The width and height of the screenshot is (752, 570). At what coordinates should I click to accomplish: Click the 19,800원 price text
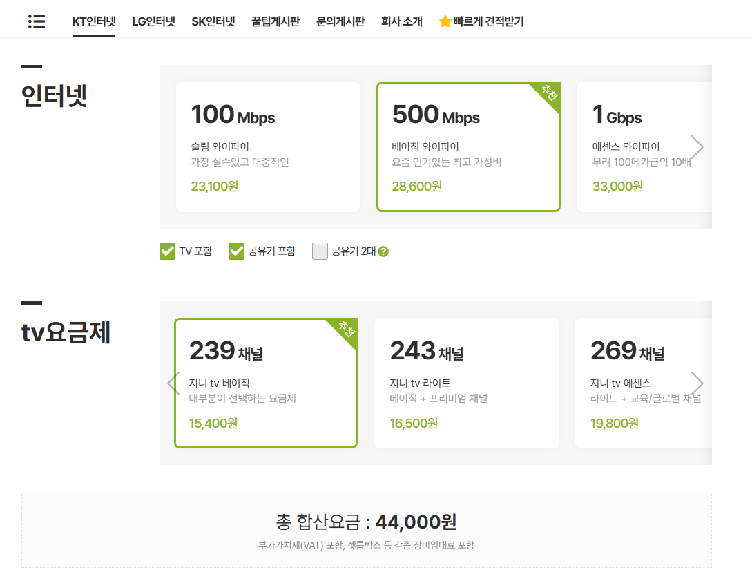point(615,423)
